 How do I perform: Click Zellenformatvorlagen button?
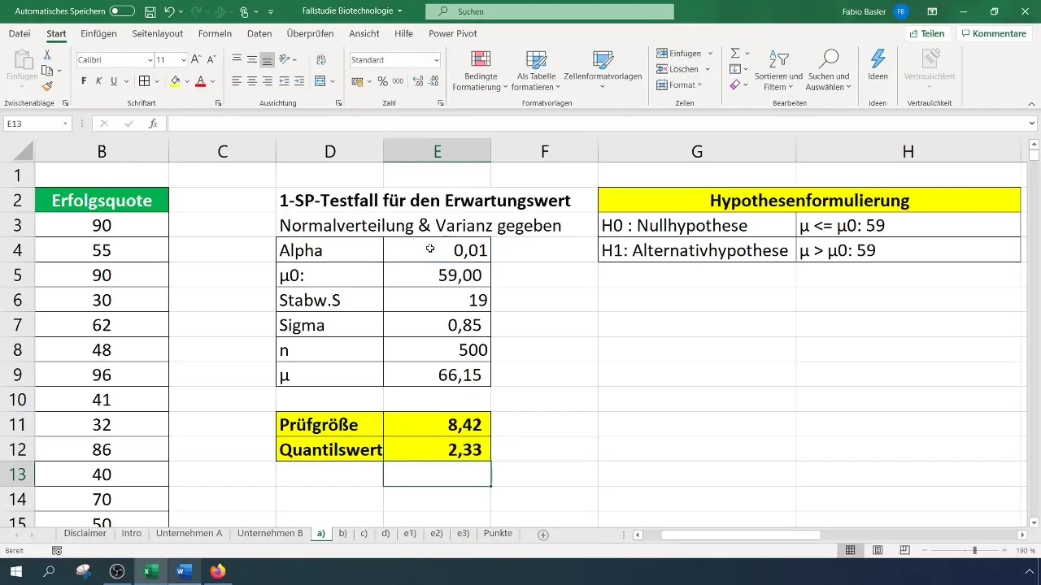click(x=603, y=71)
